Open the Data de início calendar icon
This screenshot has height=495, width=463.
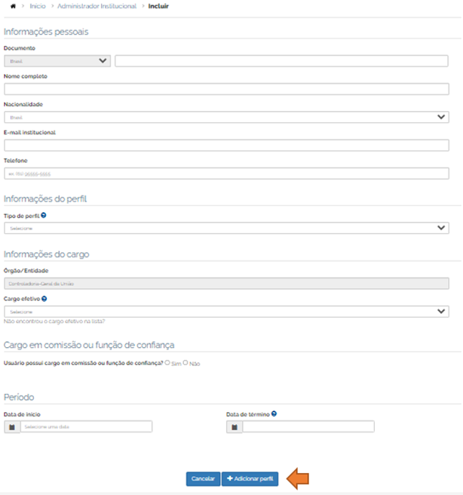tap(12, 426)
